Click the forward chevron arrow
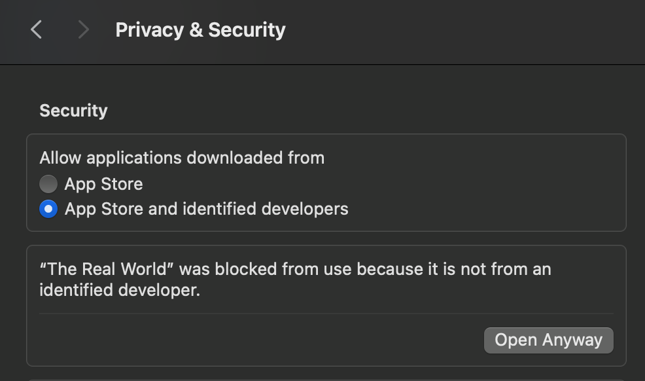The height and width of the screenshot is (381, 645). click(83, 29)
